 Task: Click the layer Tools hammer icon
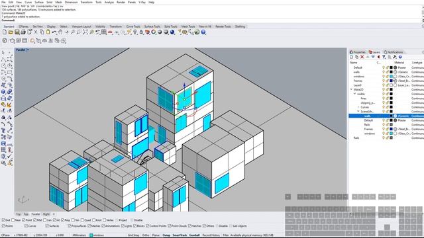(395, 57)
